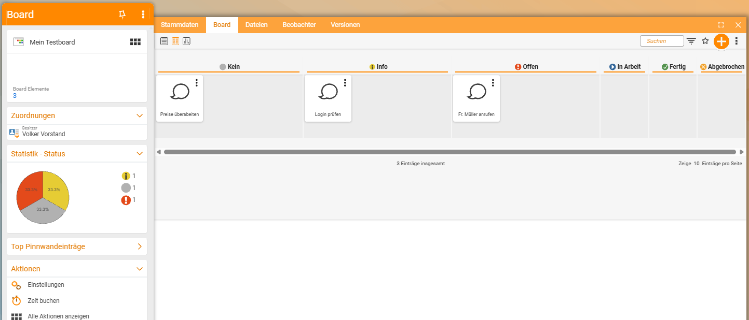Open the grid icon beside Mein Testboard
Image resolution: width=749 pixels, height=320 pixels.
pos(135,42)
